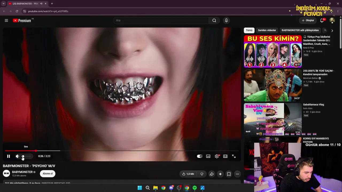Pause the video playback

9,156
